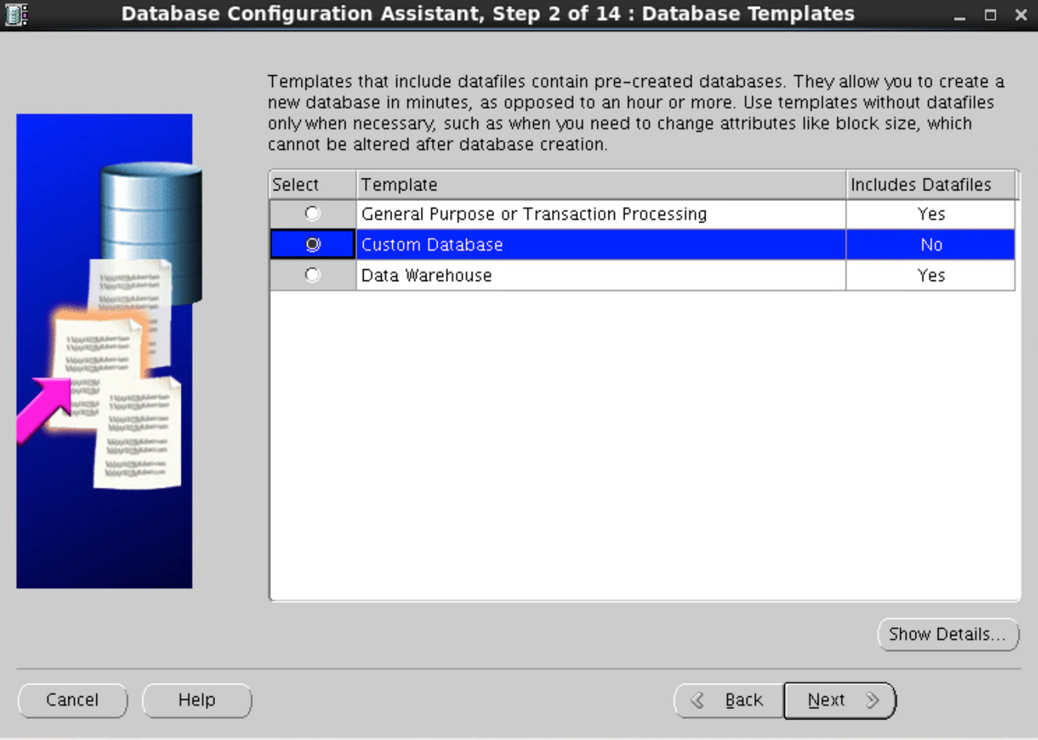
Task: Click 'General Purpose or Transaction Processing' template text
Action: [534, 214]
